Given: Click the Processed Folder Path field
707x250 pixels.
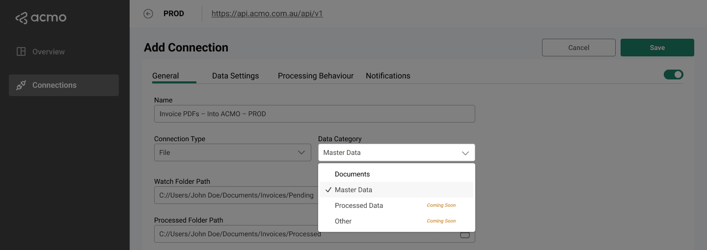Looking at the screenshot, I should click(x=315, y=234).
